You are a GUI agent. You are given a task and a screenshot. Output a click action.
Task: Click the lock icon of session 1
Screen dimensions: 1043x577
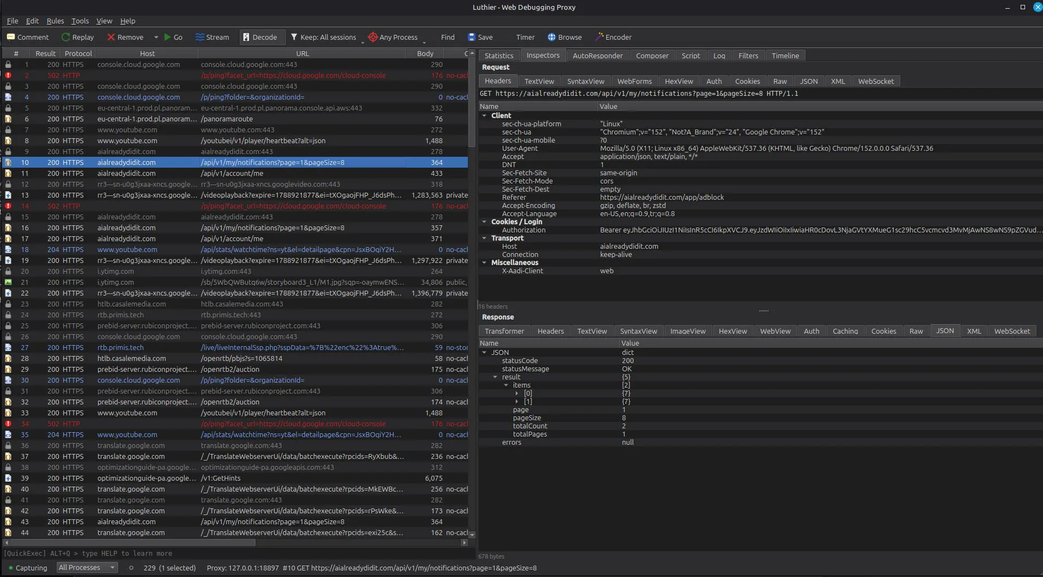[x=8, y=64]
